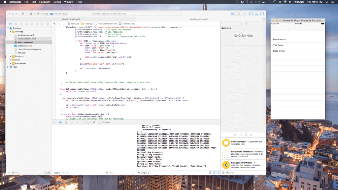The image size is (338, 190).
Task: Select AppDelegate.swift in the project navigator
Action: tap(26, 35)
